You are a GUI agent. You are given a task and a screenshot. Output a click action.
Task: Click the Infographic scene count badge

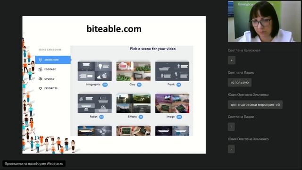[105, 85]
